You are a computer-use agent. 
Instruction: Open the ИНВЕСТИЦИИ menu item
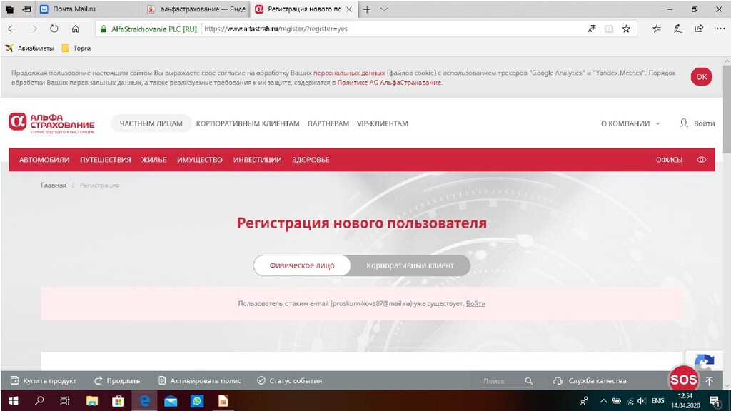[x=257, y=160]
